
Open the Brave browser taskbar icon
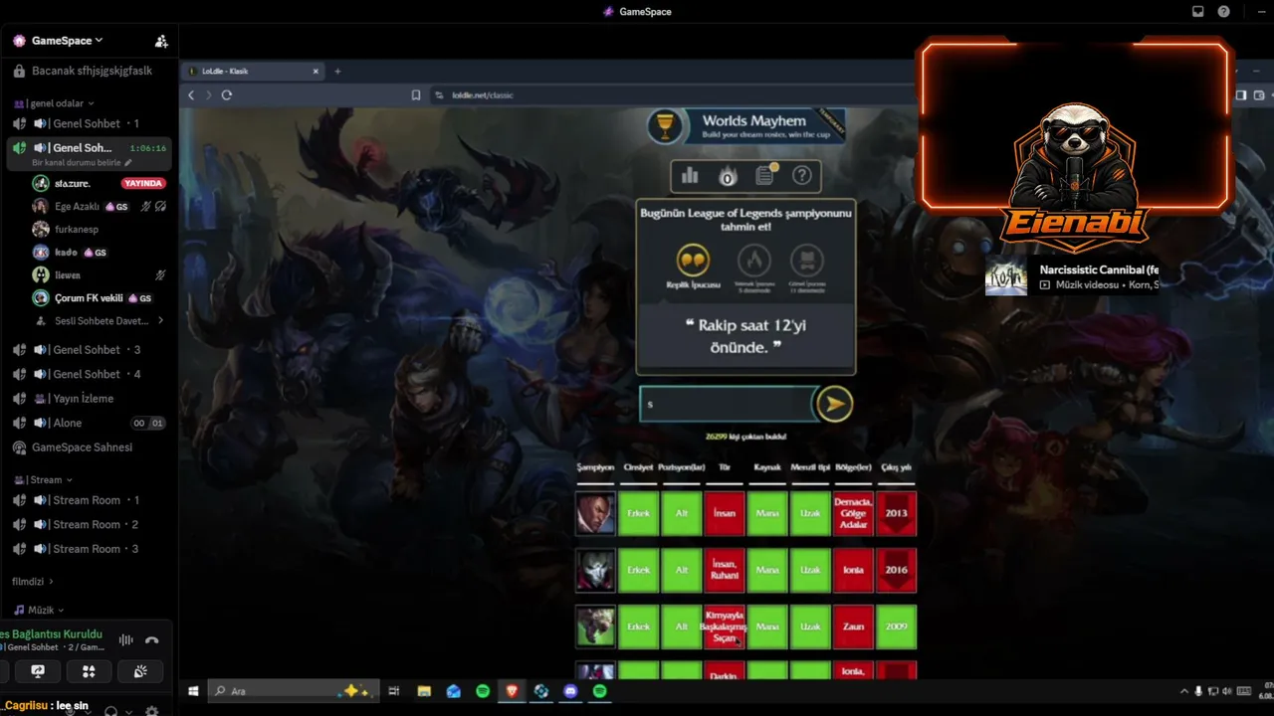(x=512, y=691)
